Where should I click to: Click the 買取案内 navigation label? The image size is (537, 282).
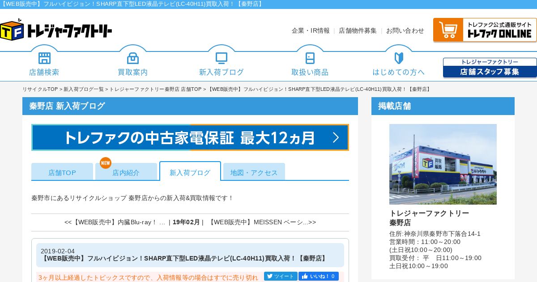(x=133, y=72)
